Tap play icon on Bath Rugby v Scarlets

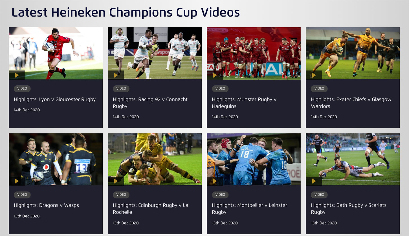(314, 181)
